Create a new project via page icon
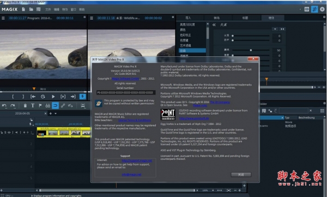This screenshot has height=197, width=327. pyautogui.click(x=23, y=9)
